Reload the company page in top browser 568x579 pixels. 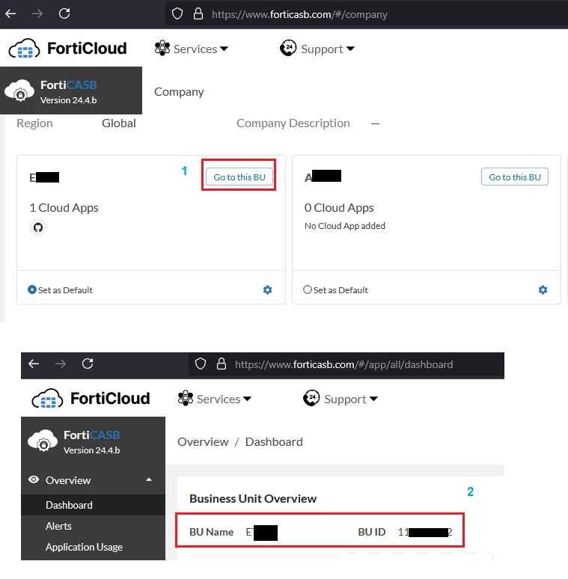[x=64, y=14]
